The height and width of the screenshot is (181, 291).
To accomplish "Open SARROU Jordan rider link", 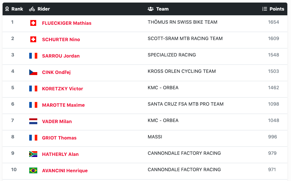I will 61,56.
